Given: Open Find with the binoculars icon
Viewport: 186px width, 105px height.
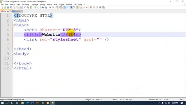Looking at the screenshot, I should [43, 7].
